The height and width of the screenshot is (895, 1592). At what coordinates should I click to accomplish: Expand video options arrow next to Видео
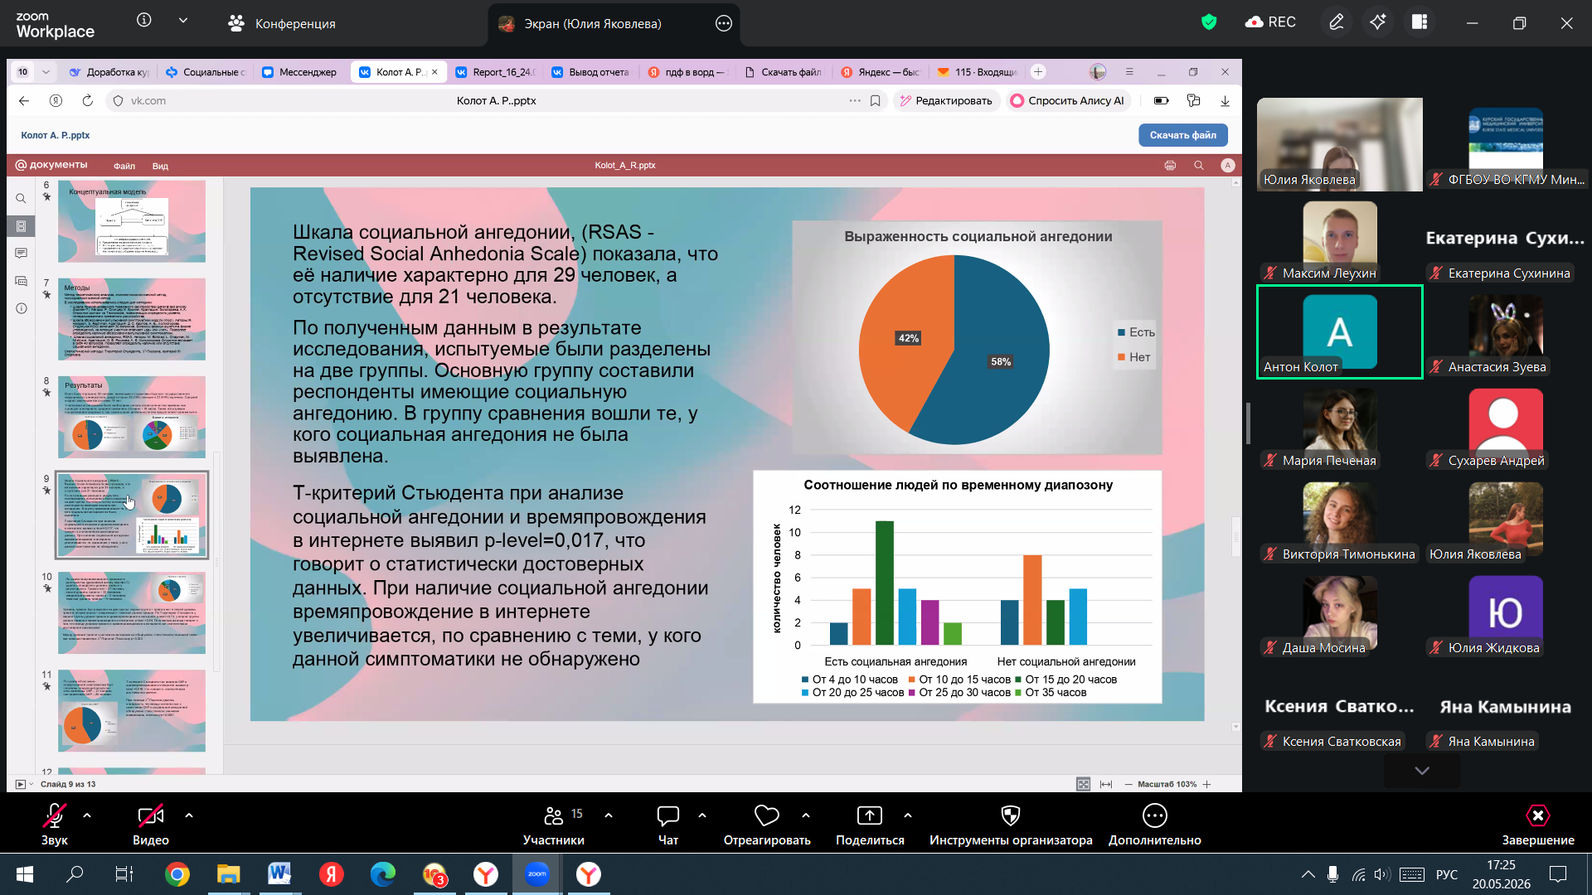(189, 815)
